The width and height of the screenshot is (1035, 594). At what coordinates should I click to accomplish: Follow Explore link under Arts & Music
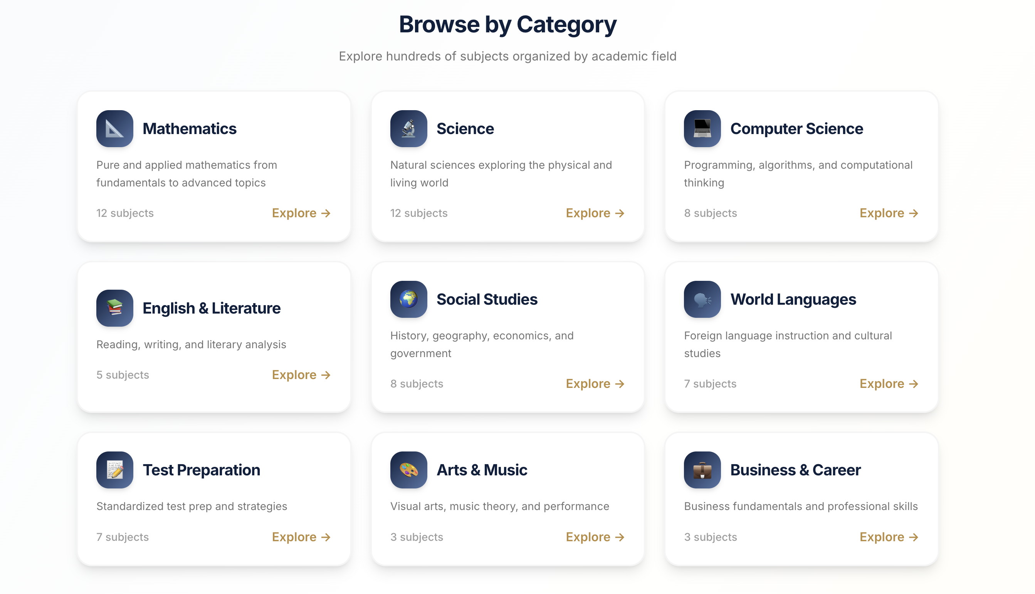595,537
